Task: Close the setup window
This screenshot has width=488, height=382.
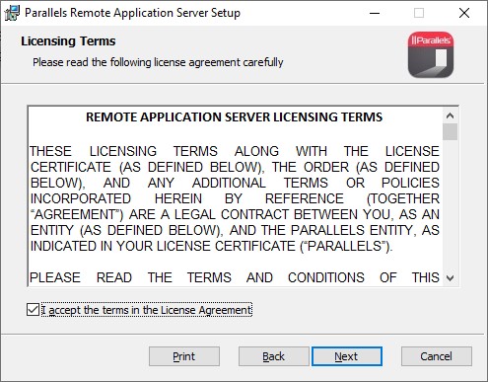Action: pos(464,13)
